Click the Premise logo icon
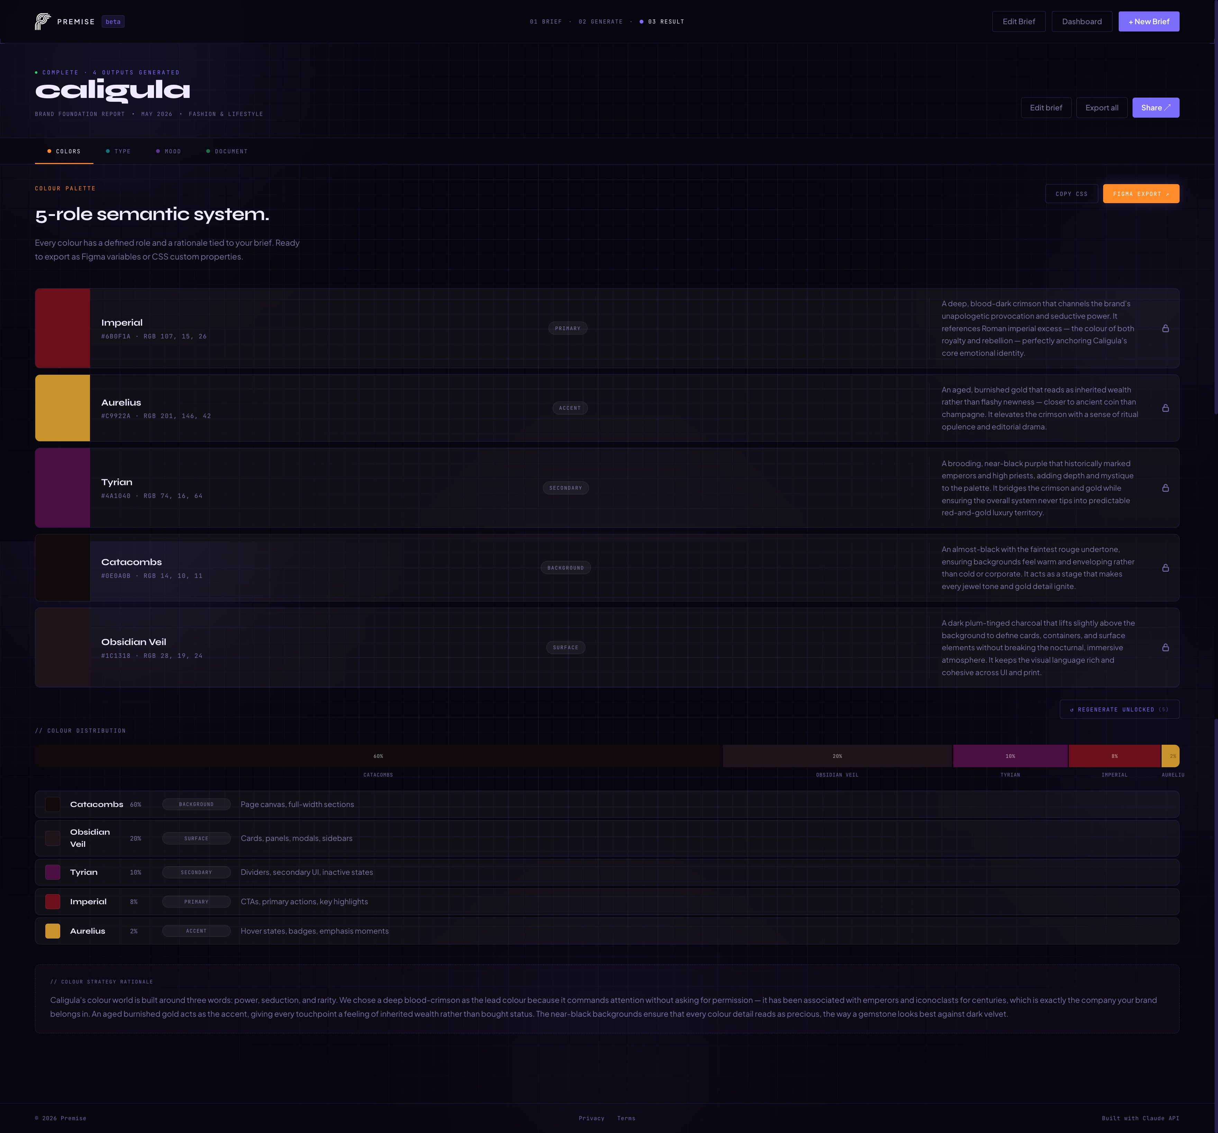Viewport: 1218px width, 1133px height. (43, 21)
